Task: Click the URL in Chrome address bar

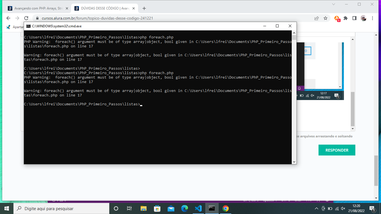Action: pos(97,18)
